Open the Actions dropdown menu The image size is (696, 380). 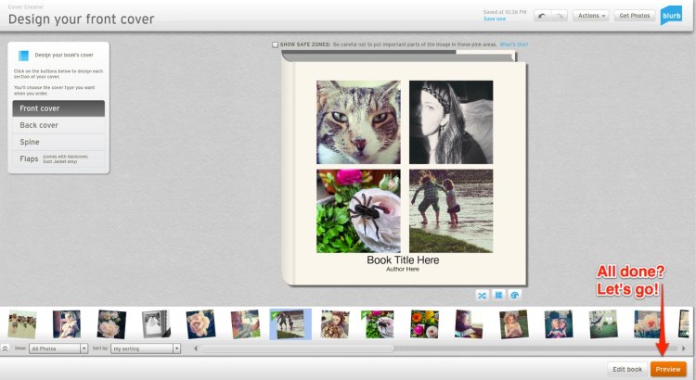coord(590,16)
